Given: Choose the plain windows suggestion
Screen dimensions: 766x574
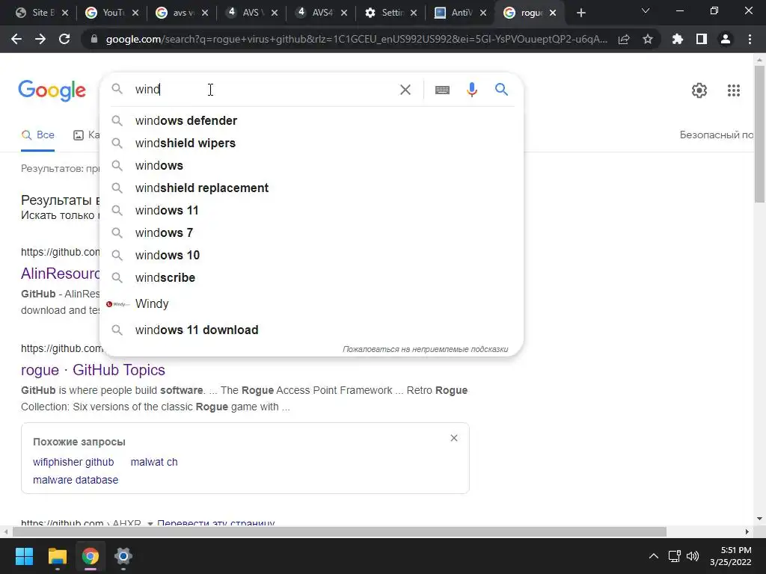Looking at the screenshot, I should [x=311, y=165].
